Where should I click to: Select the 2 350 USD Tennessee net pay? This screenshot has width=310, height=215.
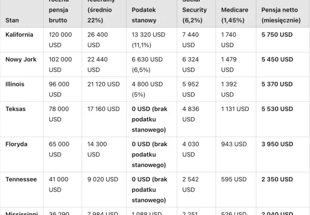coord(277,179)
